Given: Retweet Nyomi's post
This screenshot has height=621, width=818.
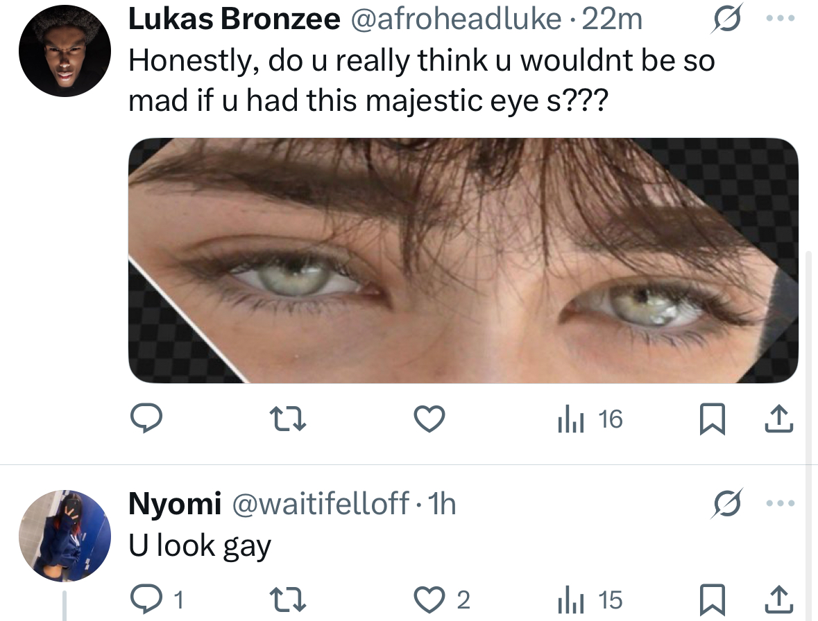Looking at the screenshot, I should tap(287, 600).
